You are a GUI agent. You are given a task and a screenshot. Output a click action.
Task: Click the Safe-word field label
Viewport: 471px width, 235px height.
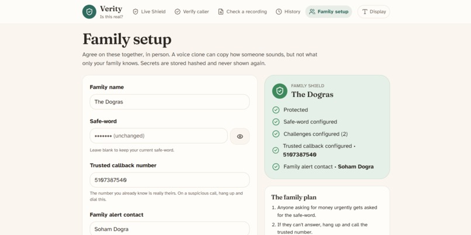(x=103, y=121)
